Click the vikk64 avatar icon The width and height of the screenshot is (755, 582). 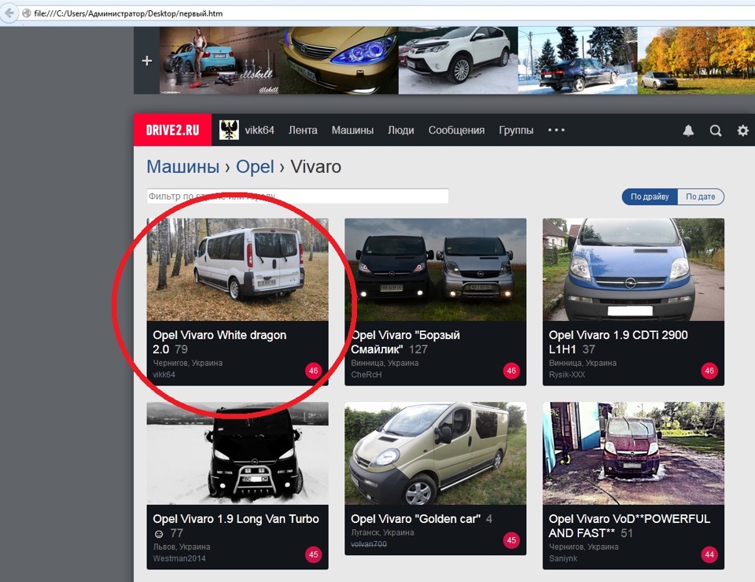pos(229,130)
